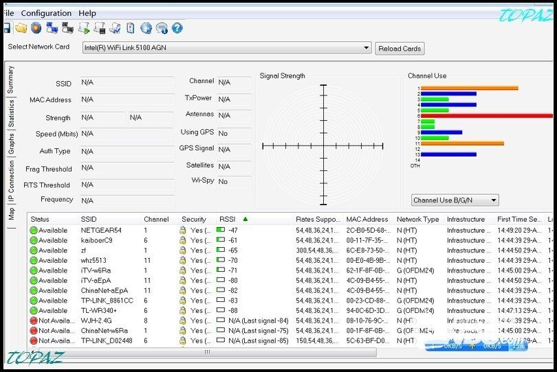
Task: Switch to the Statistics side tab
Action: pos(11,114)
